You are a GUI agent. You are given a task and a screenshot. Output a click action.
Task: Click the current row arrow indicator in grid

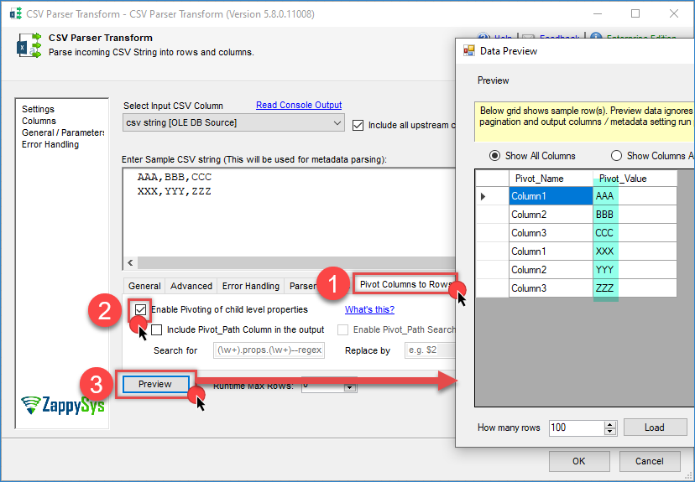tap(483, 196)
